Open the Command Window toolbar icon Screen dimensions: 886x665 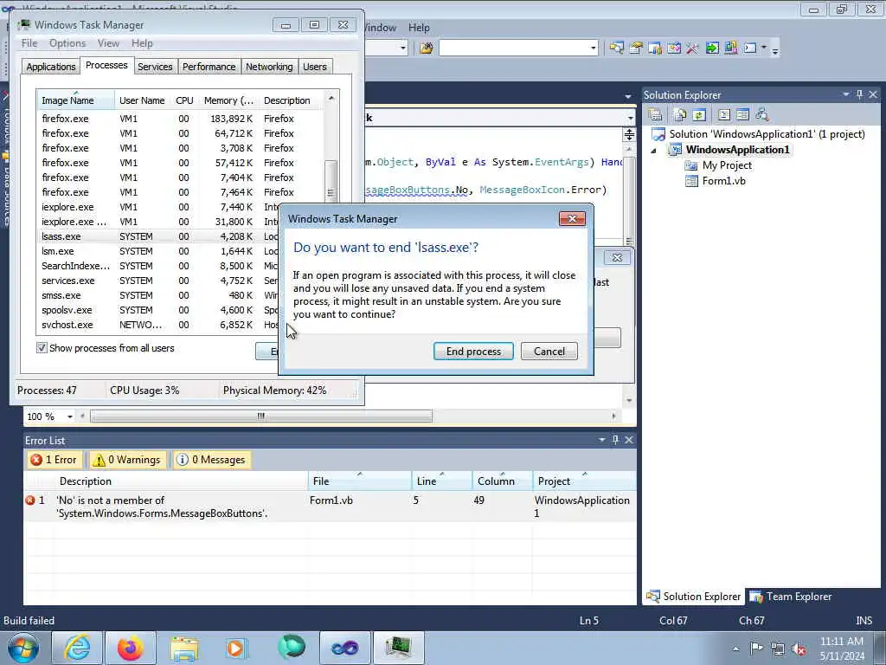[x=750, y=48]
